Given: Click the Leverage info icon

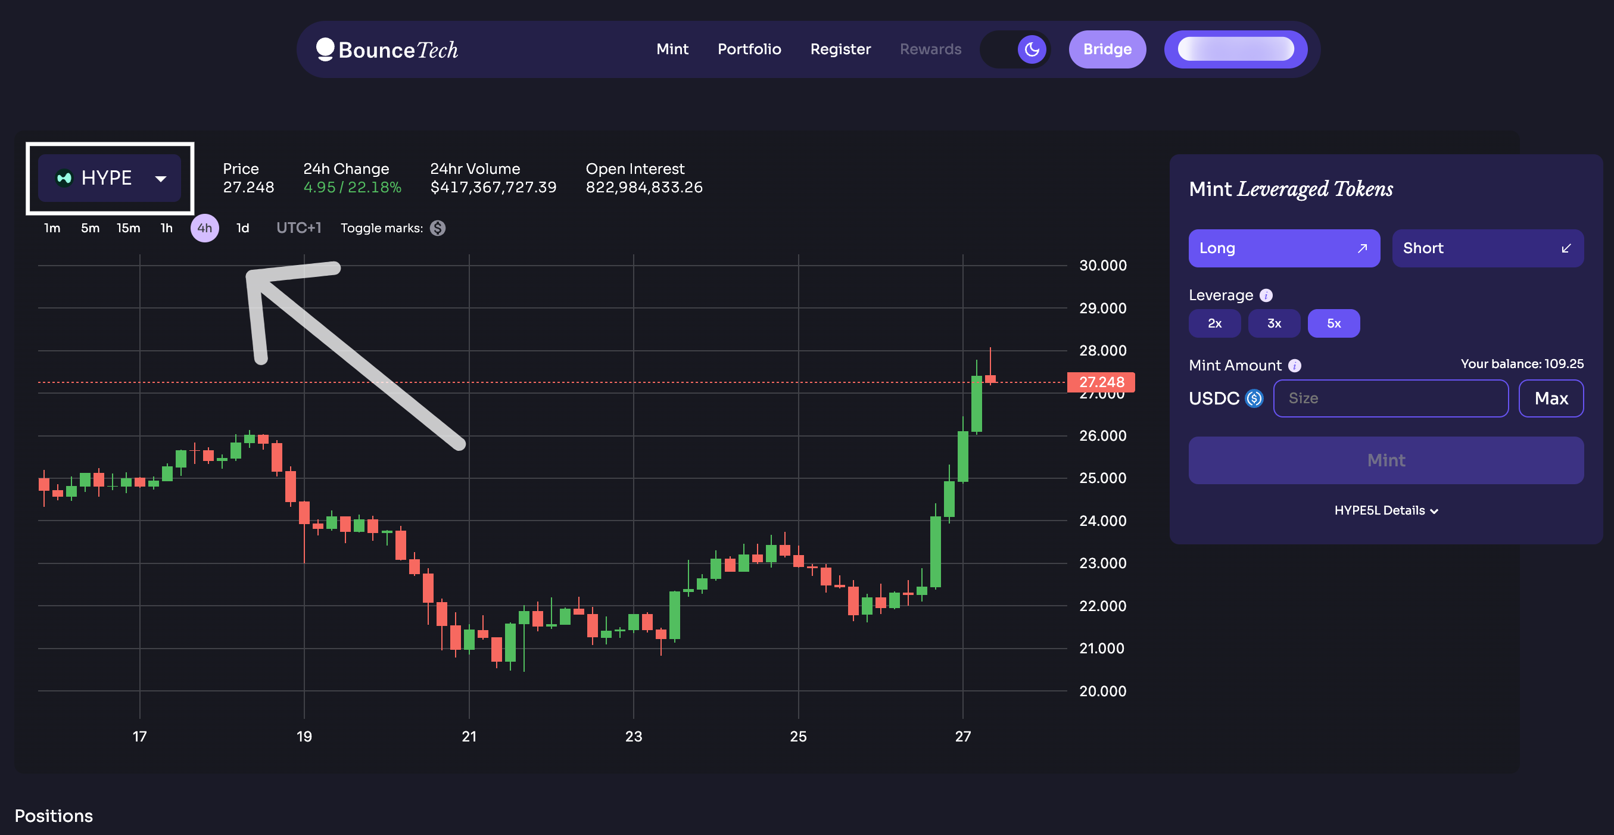Looking at the screenshot, I should click(x=1266, y=295).
